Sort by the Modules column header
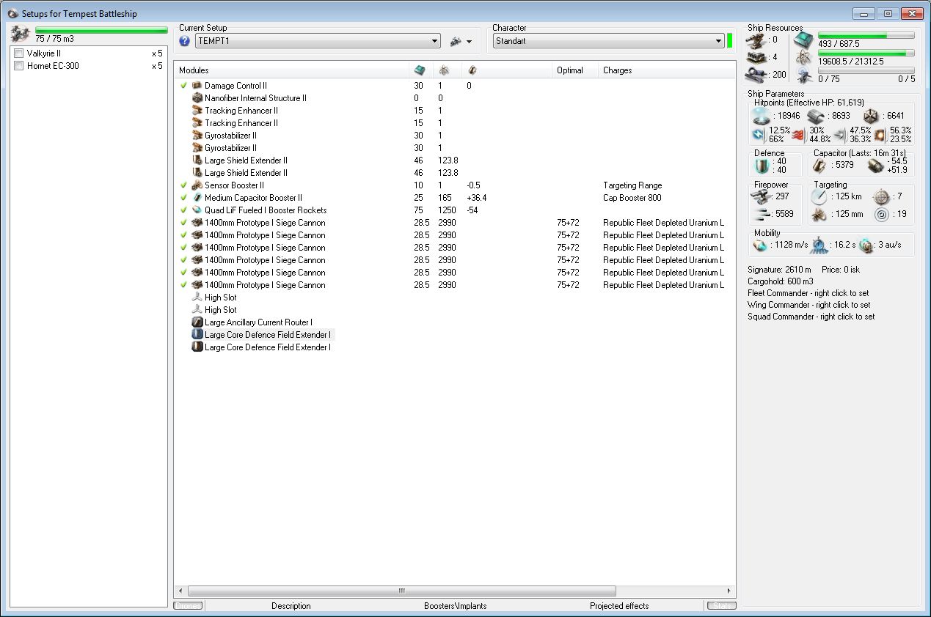Viewport: 931px width, 617px height. pyautogui.click(x=292, y=70)
